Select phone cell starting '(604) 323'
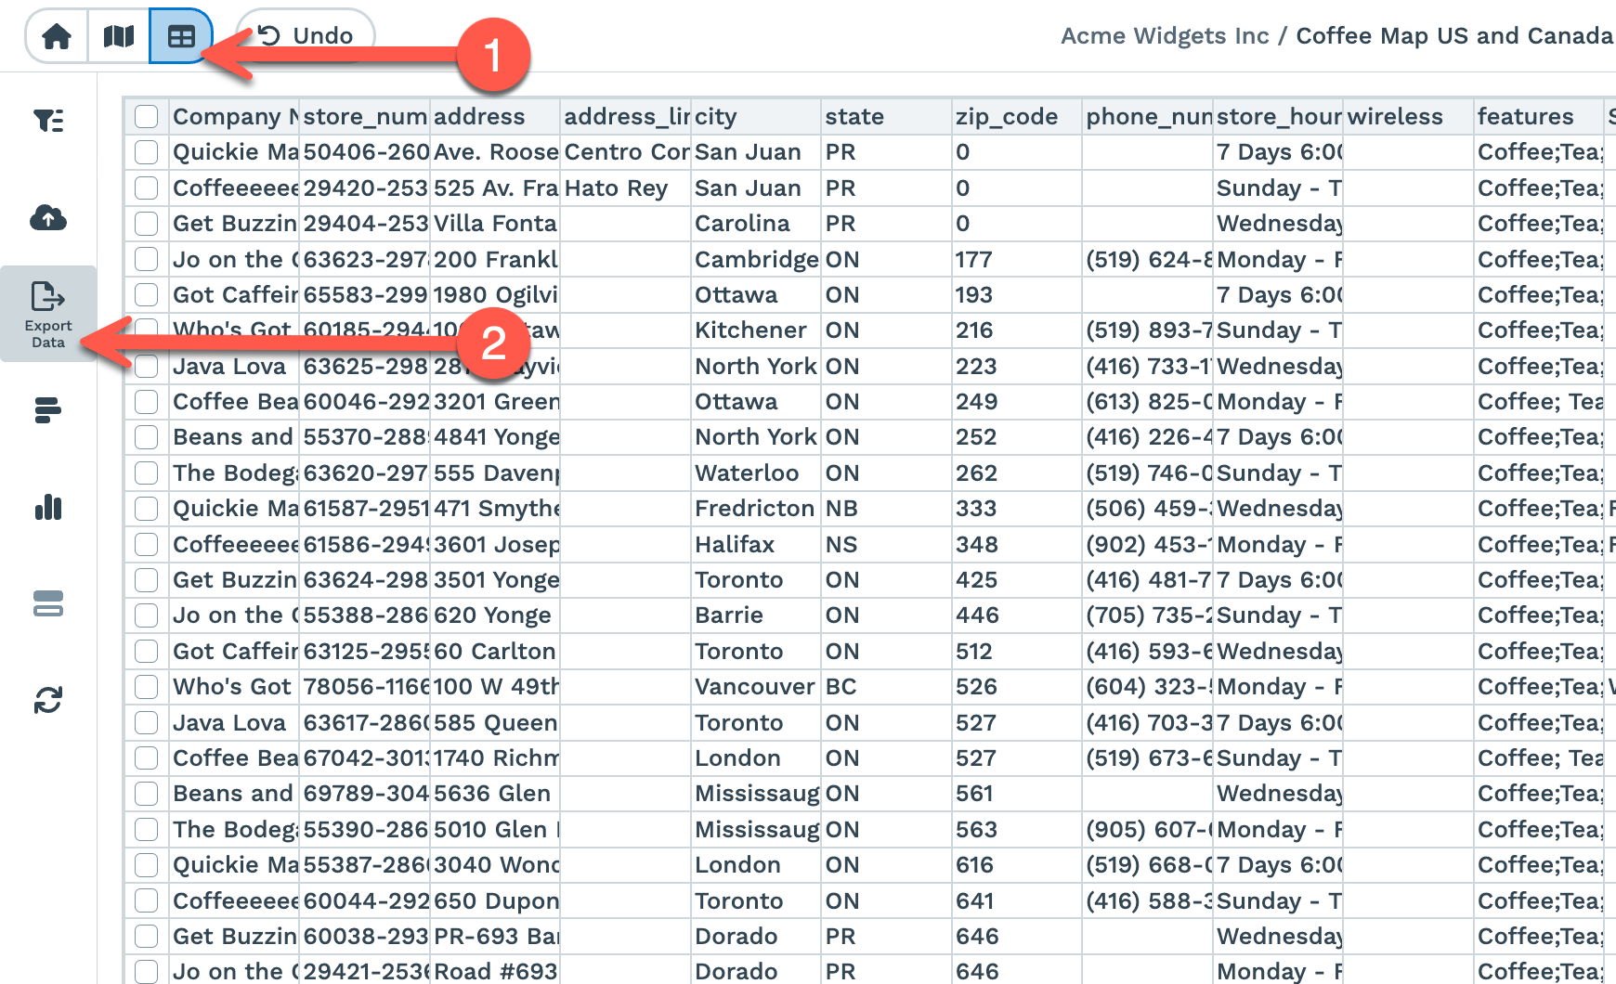 pyautogui.click(x=1148, y=687)
